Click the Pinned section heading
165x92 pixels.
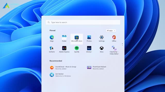point(52,30)
